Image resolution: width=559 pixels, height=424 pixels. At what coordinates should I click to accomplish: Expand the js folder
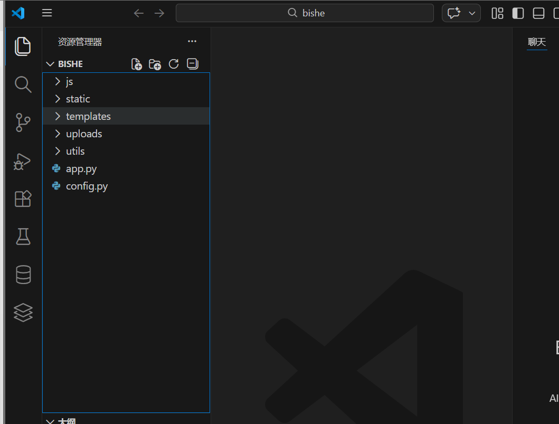126,82
